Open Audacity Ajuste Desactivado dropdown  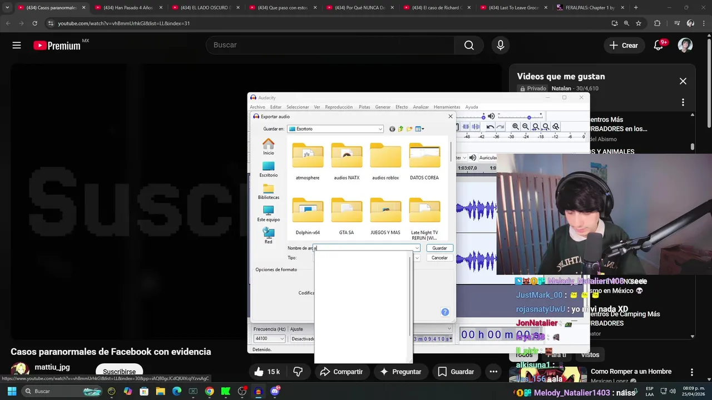tap(303, 339)
